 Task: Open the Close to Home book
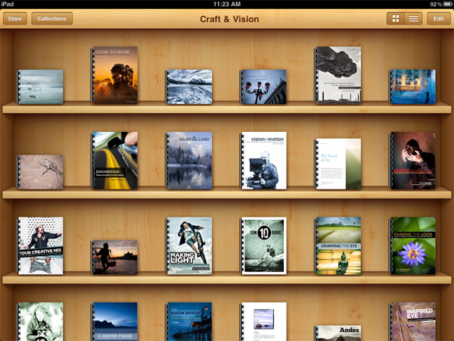[114, 75]
